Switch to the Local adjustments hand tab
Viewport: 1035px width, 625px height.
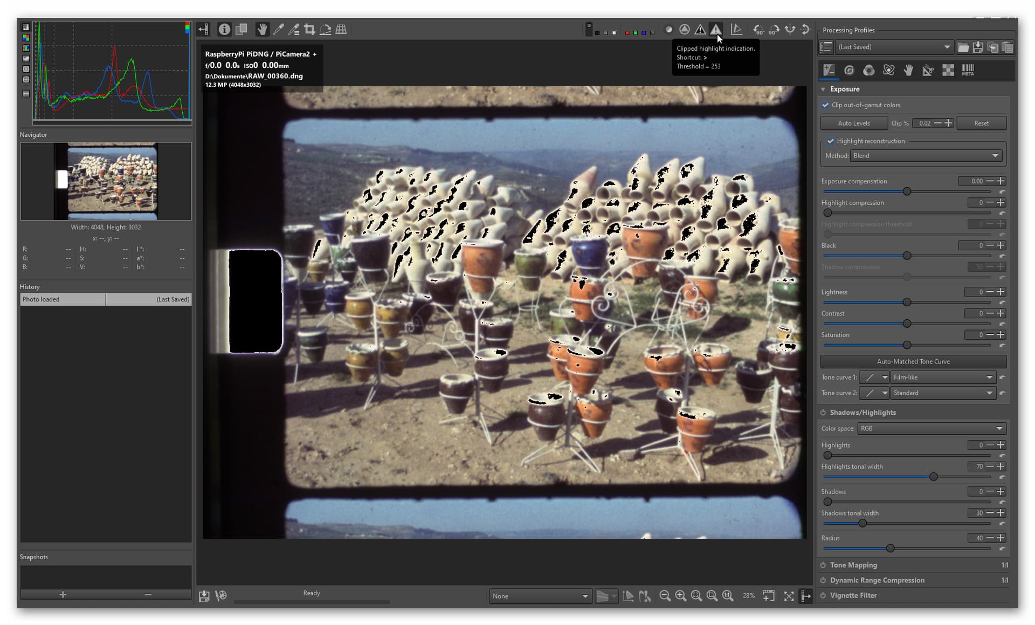click(x=908, y=70)
